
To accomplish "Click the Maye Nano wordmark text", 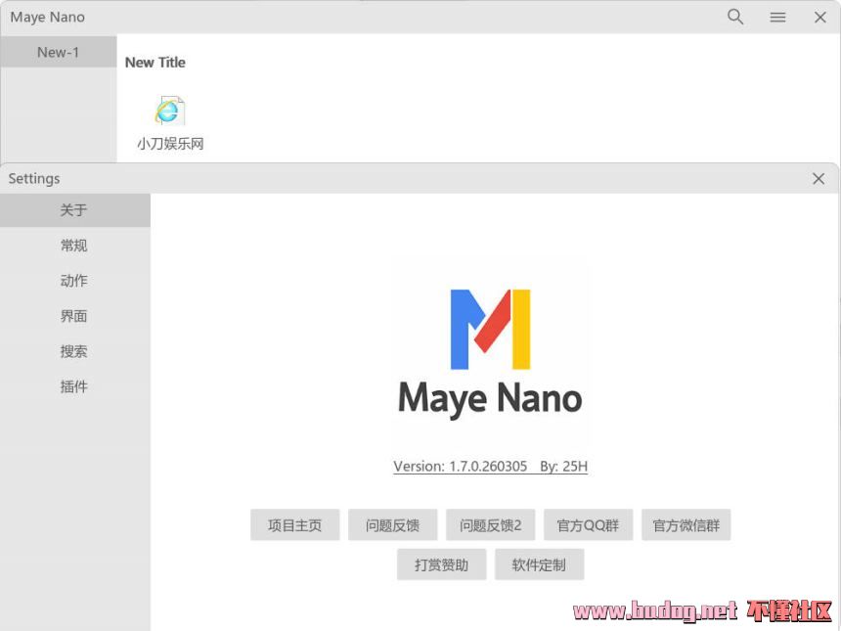I will pyautogui.click(x=490, y=398).
